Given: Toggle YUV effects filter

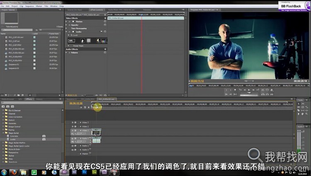Looking at the screenshot, I should 12,106.
